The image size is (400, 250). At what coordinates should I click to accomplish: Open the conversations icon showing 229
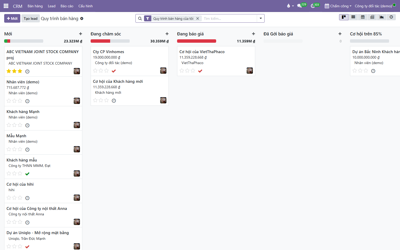coord(302,6)
